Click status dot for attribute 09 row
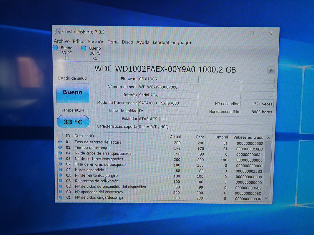Image resolution: width=314 pixels, height=235 pixels. pos(60,169)
